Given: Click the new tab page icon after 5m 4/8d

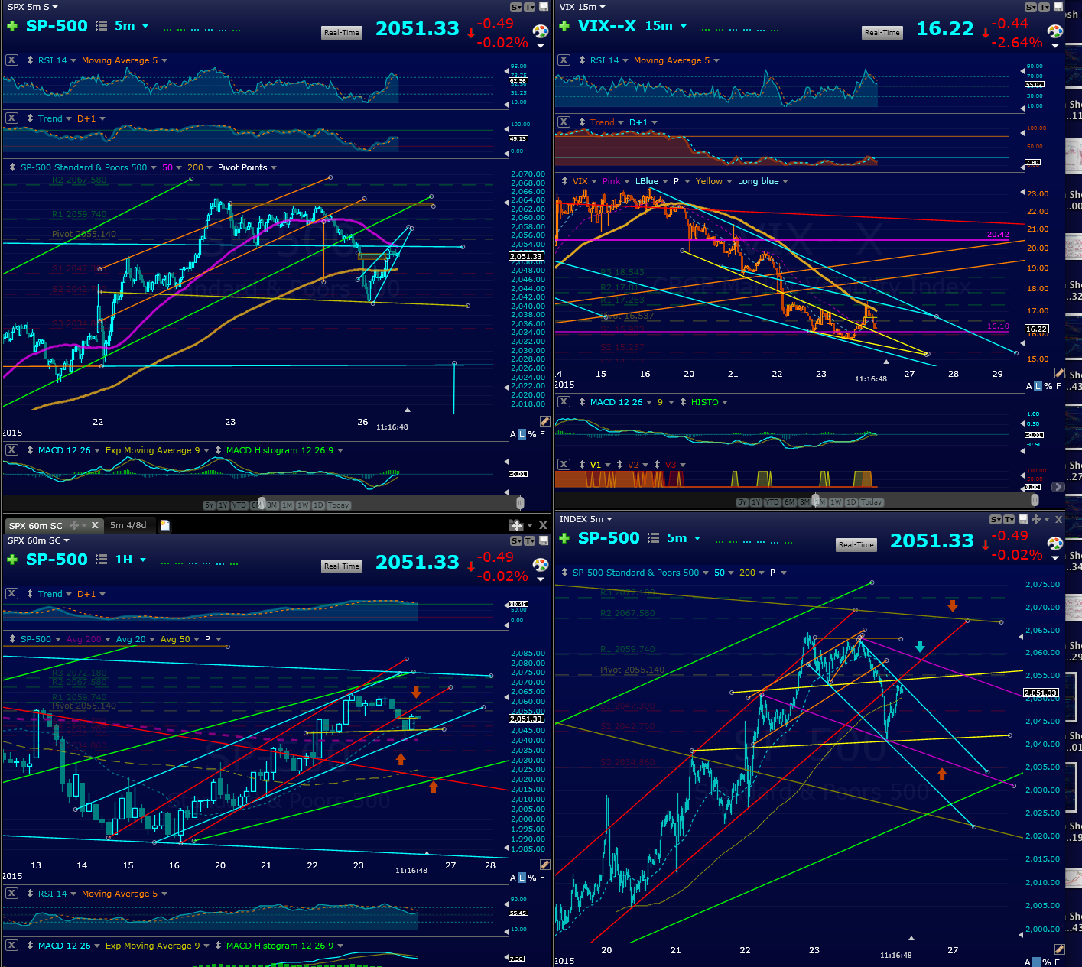Looking at the screenshot, I should tap(164, 525).
